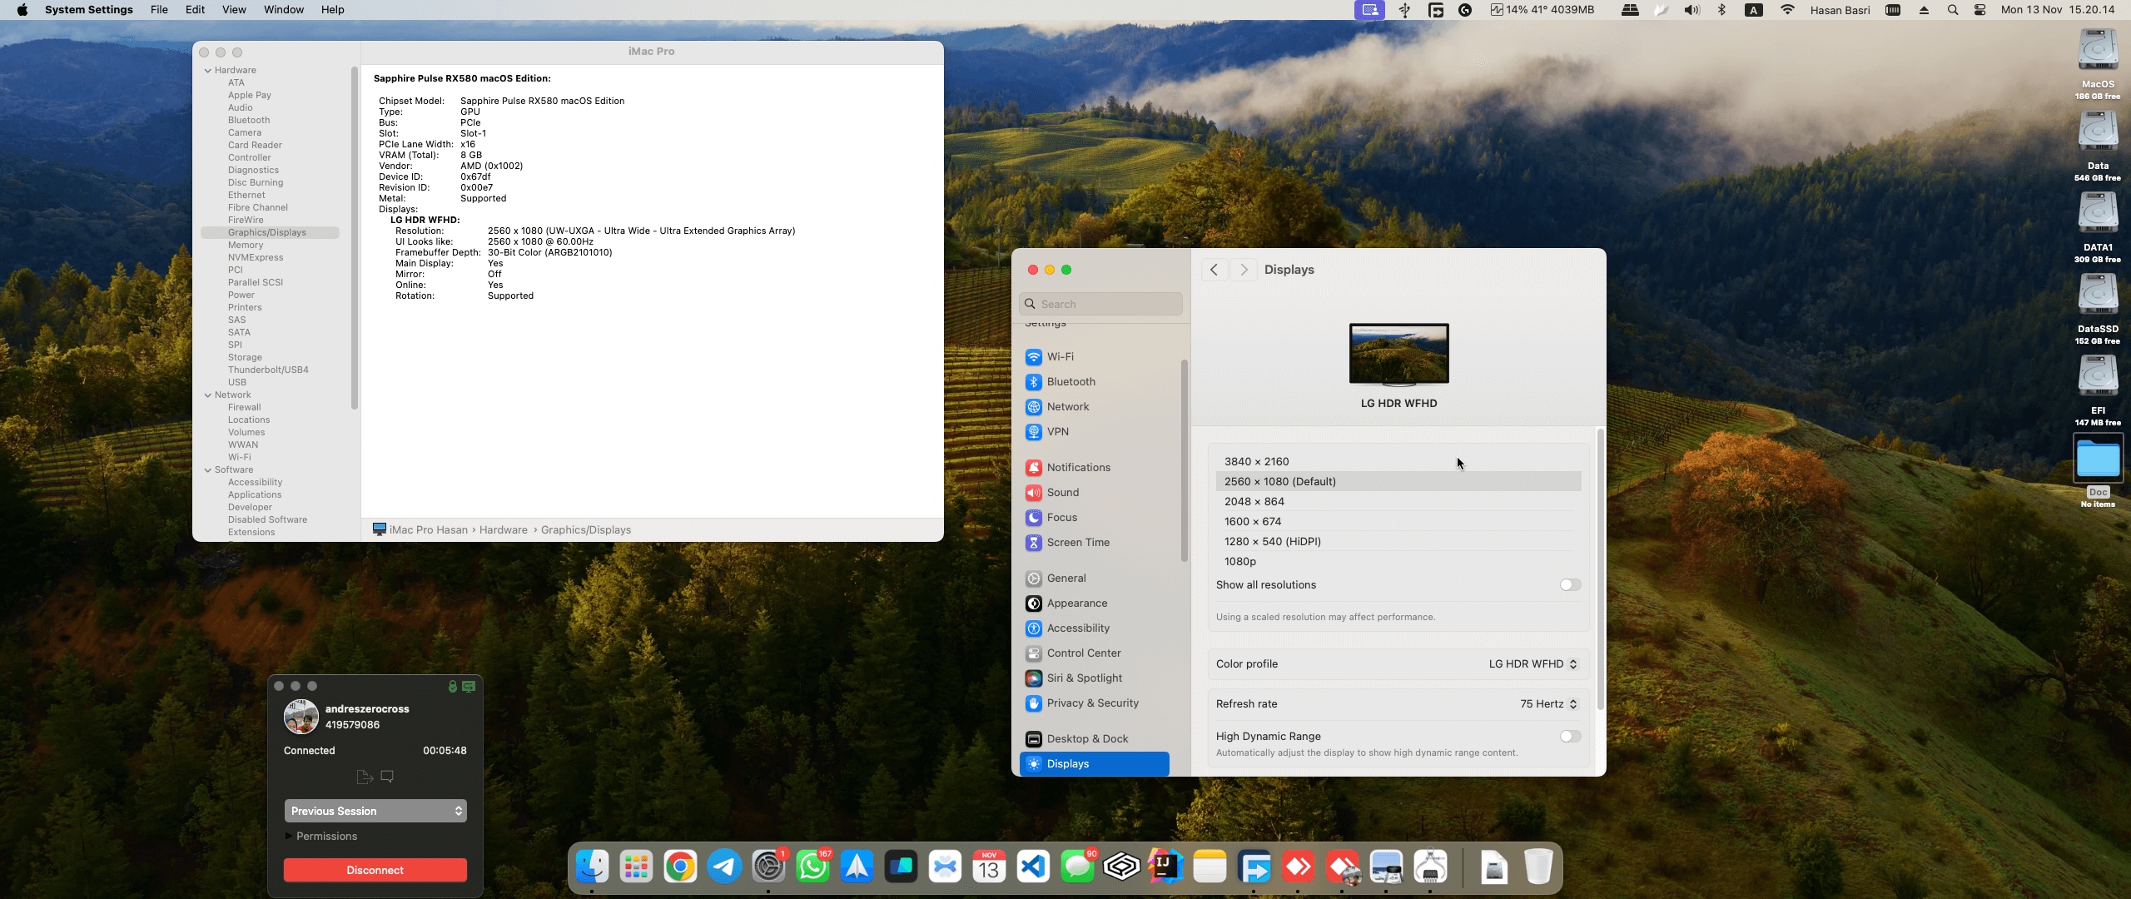Image resolution: width=2131 pixels, height=899 pixels.
Task: Click the Search field in System Settings
Action: click(1100, 304)
